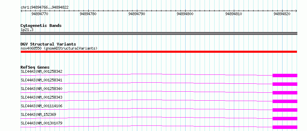Click the magenta exon block of NM_001258343
Viewport: 307px width, 131px height.
point(285,101)
